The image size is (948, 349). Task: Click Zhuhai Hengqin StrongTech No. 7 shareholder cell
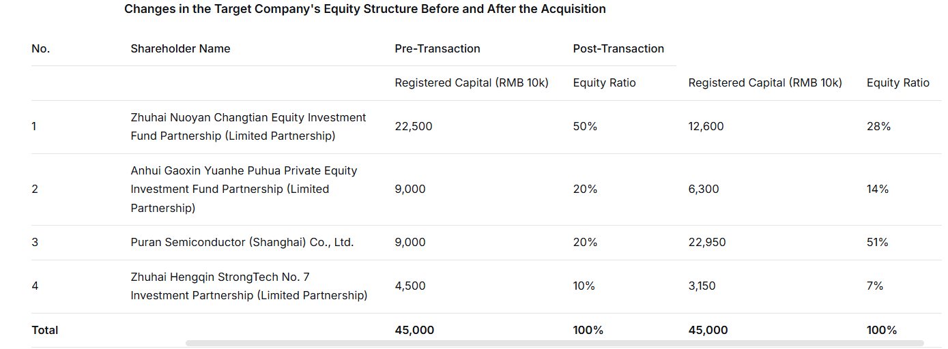248,286
